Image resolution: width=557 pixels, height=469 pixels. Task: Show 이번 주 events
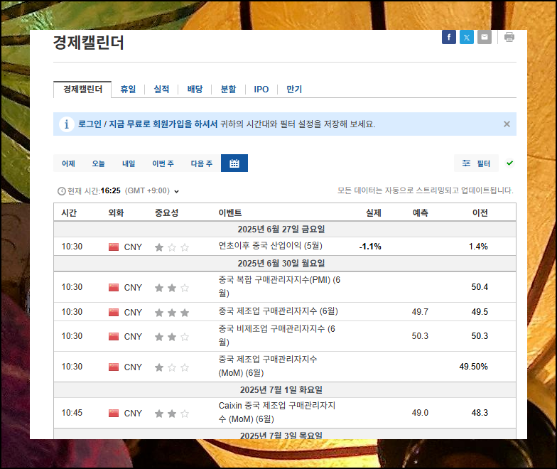click(163, 163)
